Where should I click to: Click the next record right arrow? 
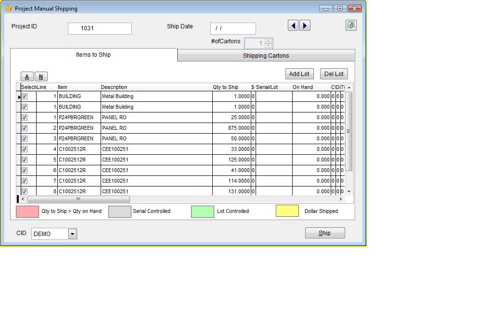point(305,25)
